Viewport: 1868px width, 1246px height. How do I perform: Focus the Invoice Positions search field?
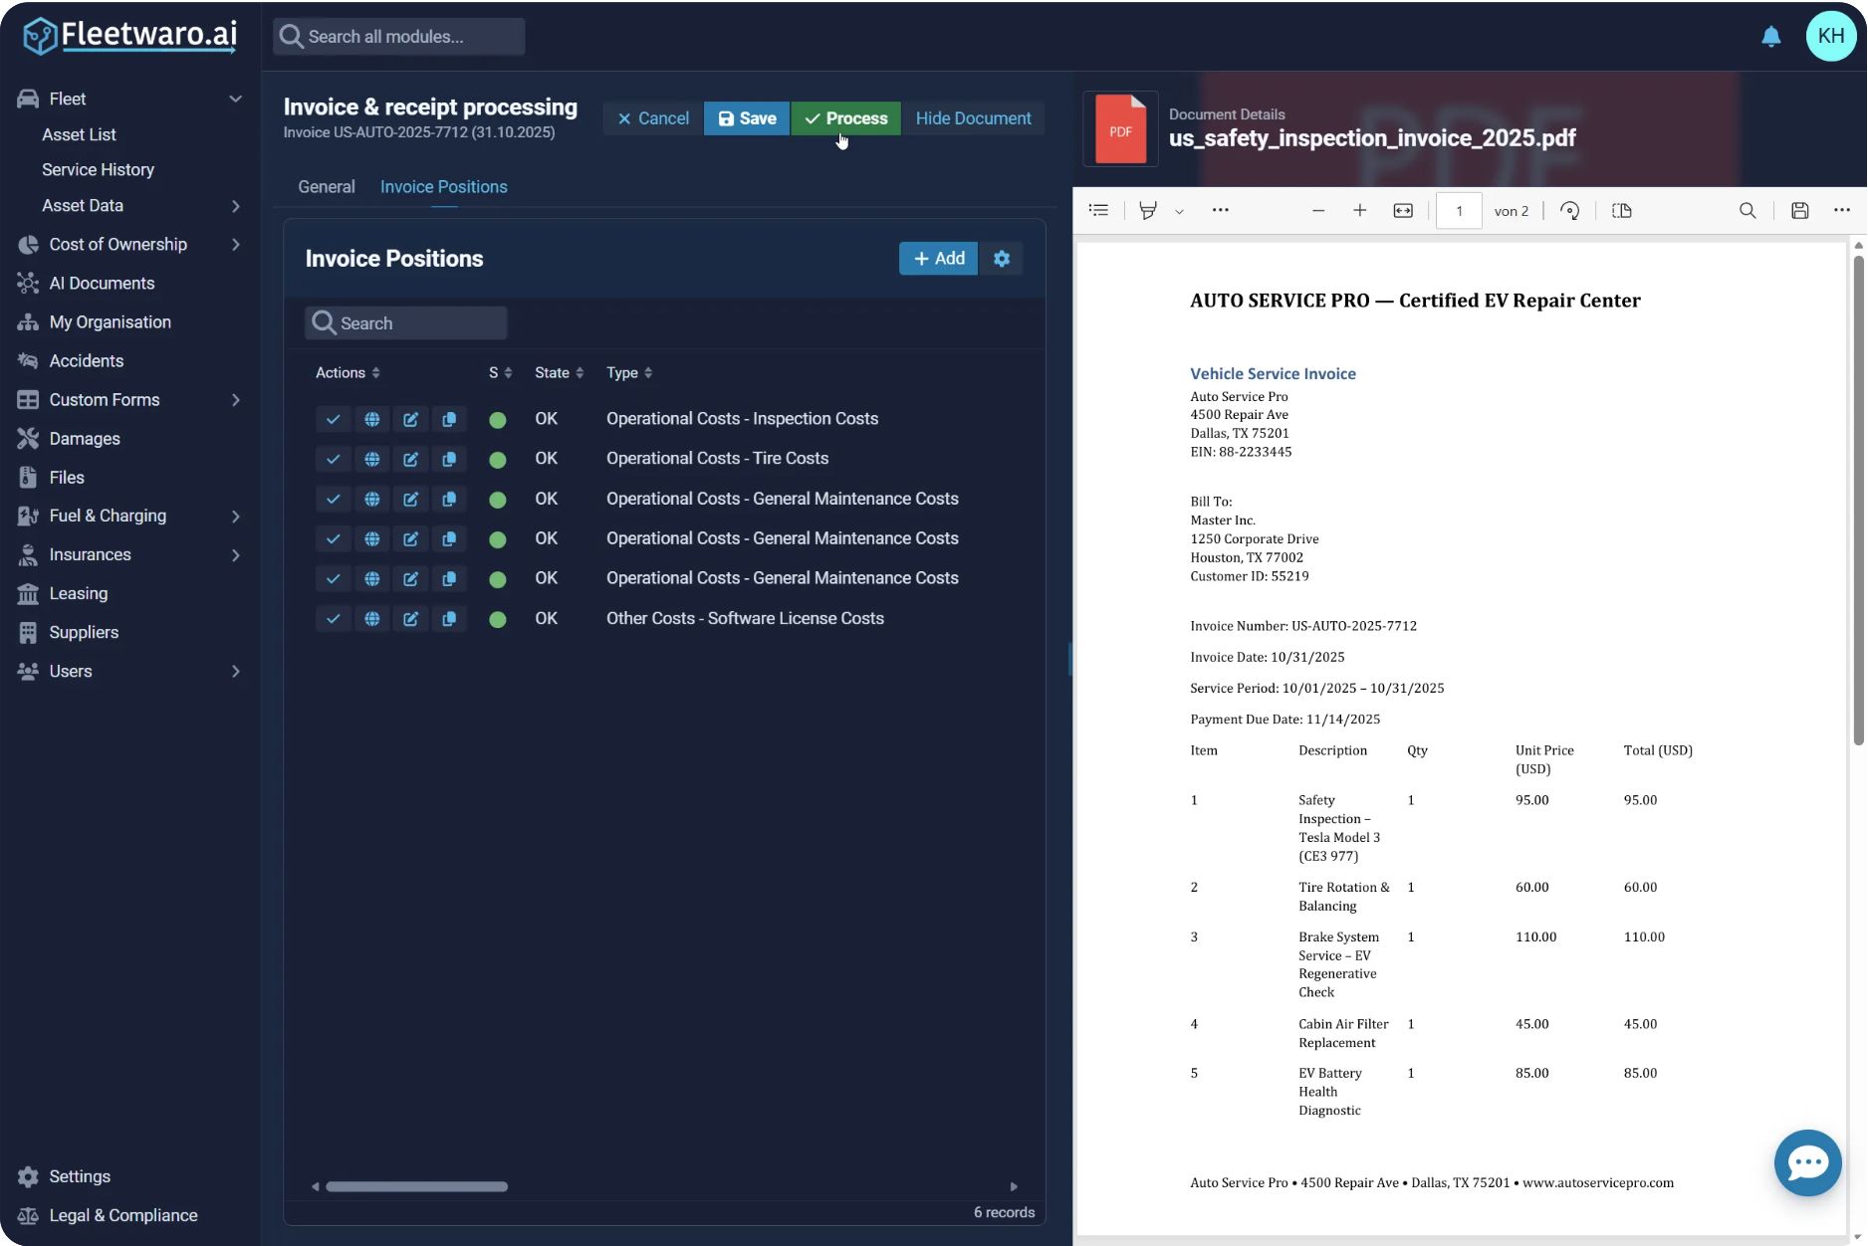click(406, 323)
